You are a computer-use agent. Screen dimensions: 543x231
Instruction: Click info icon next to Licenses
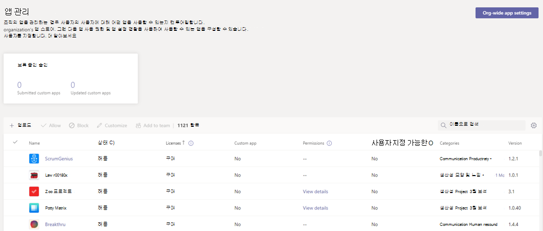pos(191,143)
